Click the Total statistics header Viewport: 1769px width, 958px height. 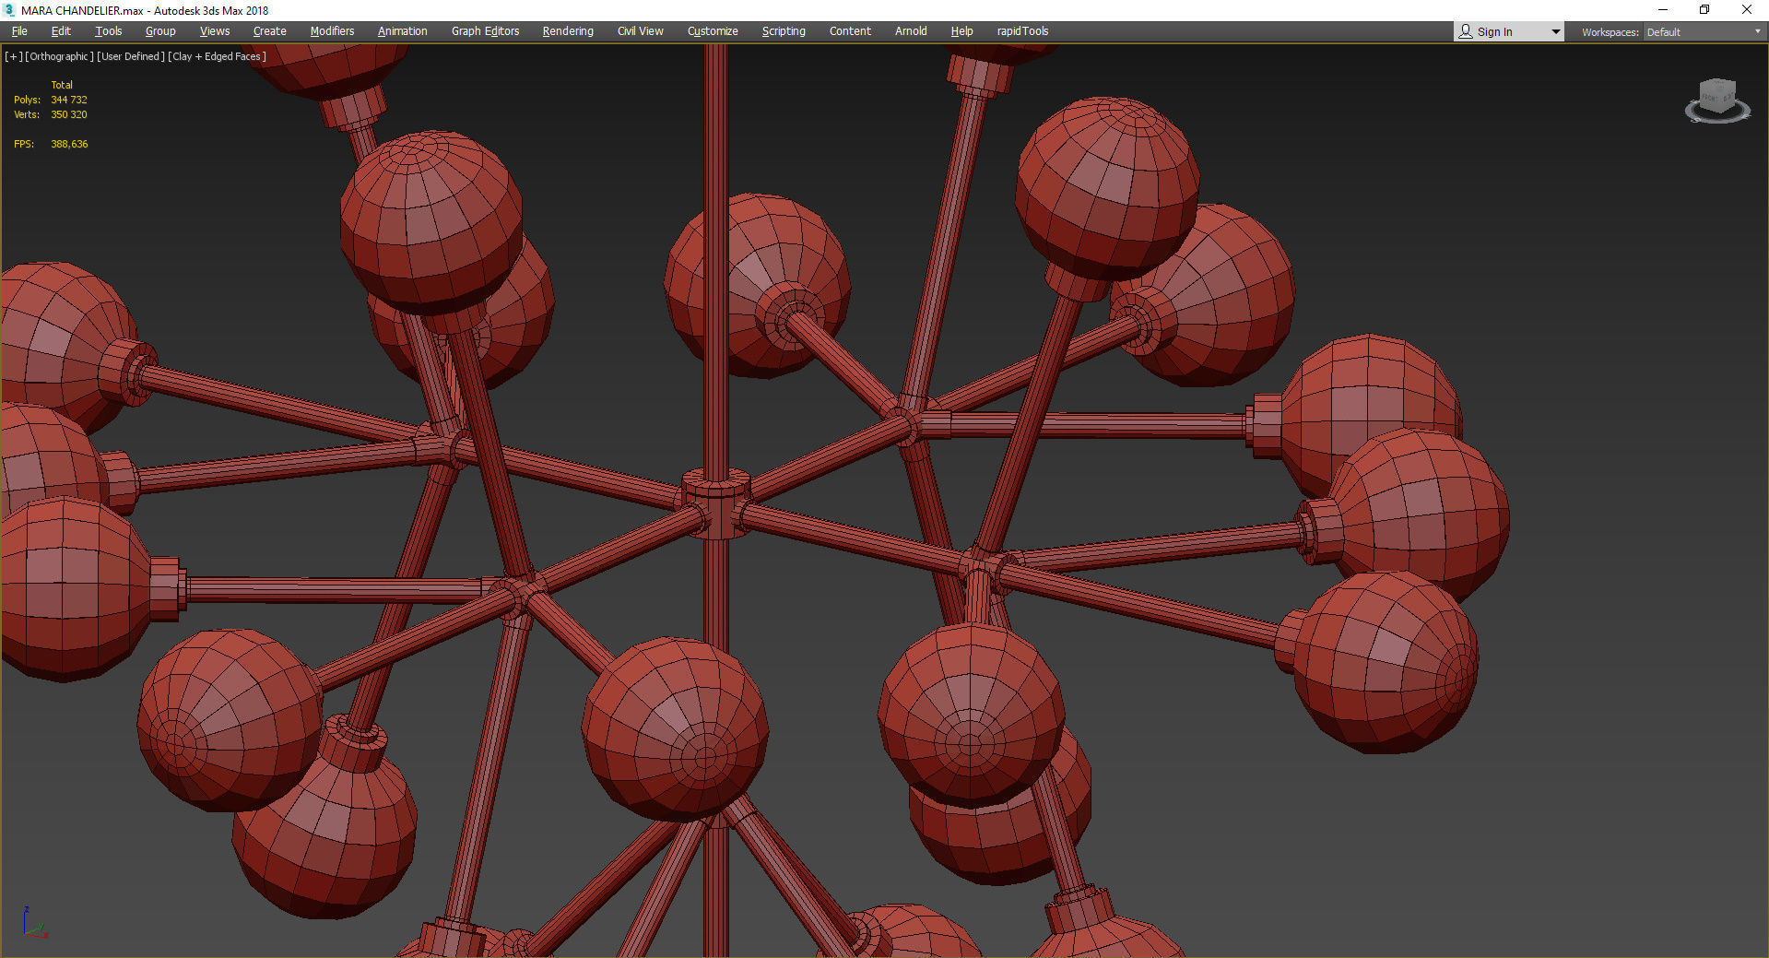point(62,85)
